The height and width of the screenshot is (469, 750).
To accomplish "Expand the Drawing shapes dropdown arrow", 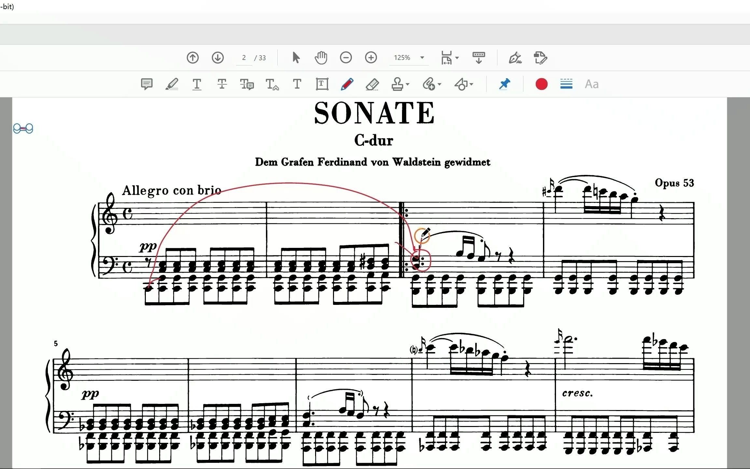I will [471, 84].
